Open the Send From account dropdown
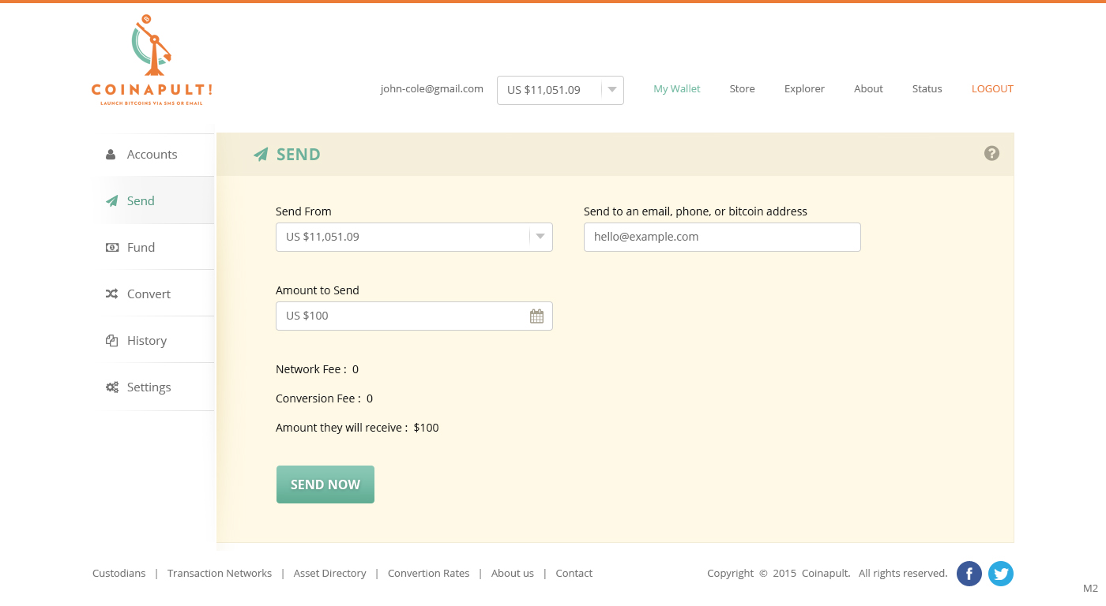1106x606 pixels. click(414, 237)
